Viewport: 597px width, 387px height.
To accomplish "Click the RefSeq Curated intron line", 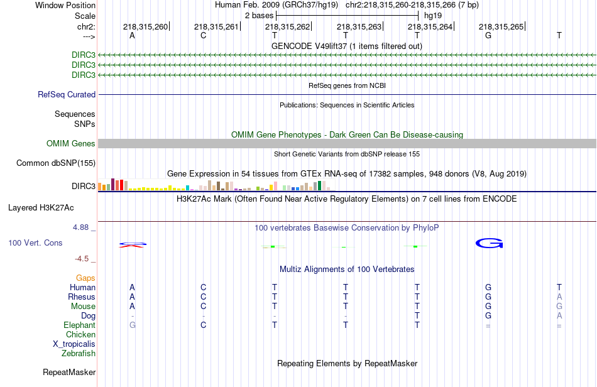I will pyautogui.click(x=347, y=94).
